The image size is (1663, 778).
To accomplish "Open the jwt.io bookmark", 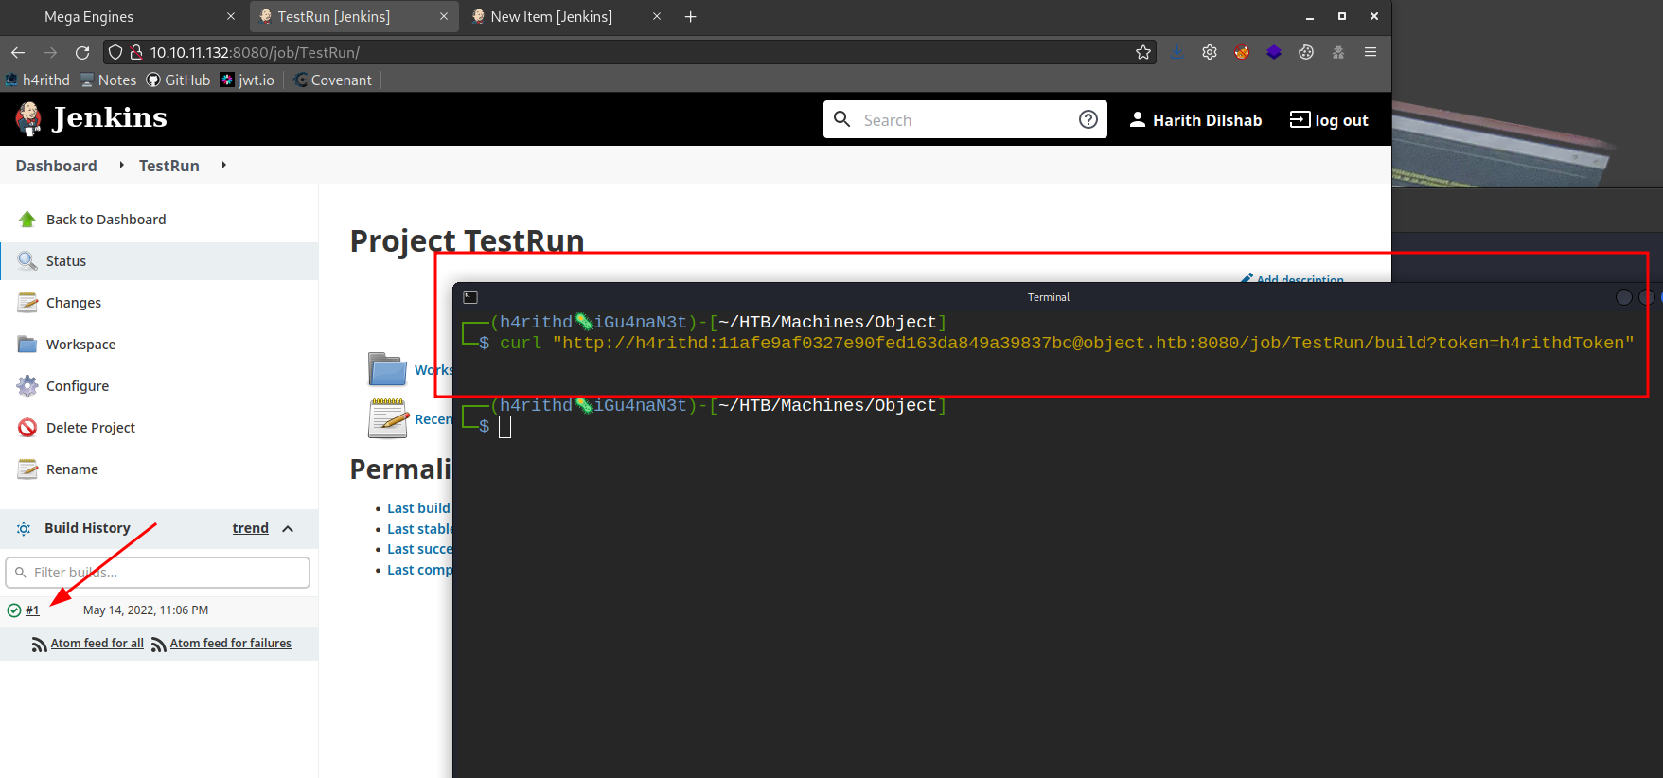I will point(247,80).
